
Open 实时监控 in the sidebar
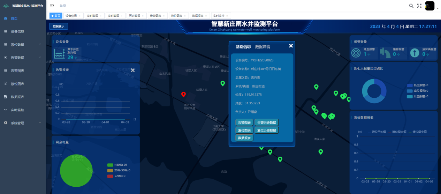(17, 110)
